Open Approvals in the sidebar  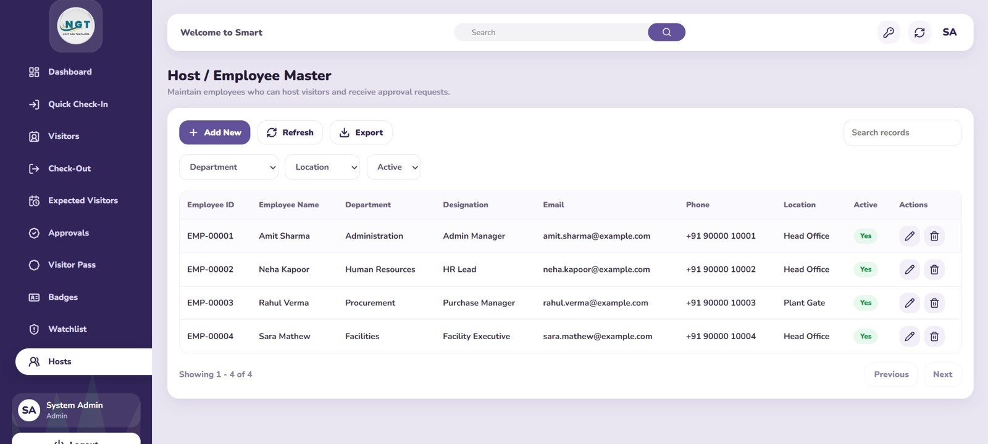coord(69,233)
